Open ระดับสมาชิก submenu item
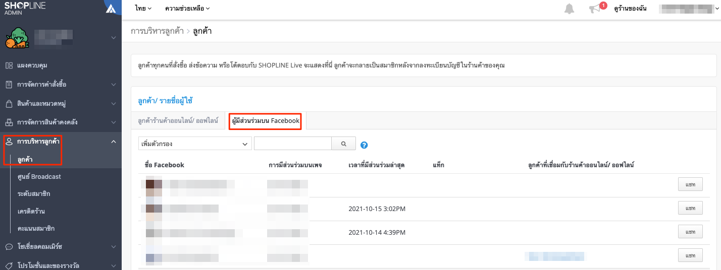This screenshot has width=721, height=270. 33,194
